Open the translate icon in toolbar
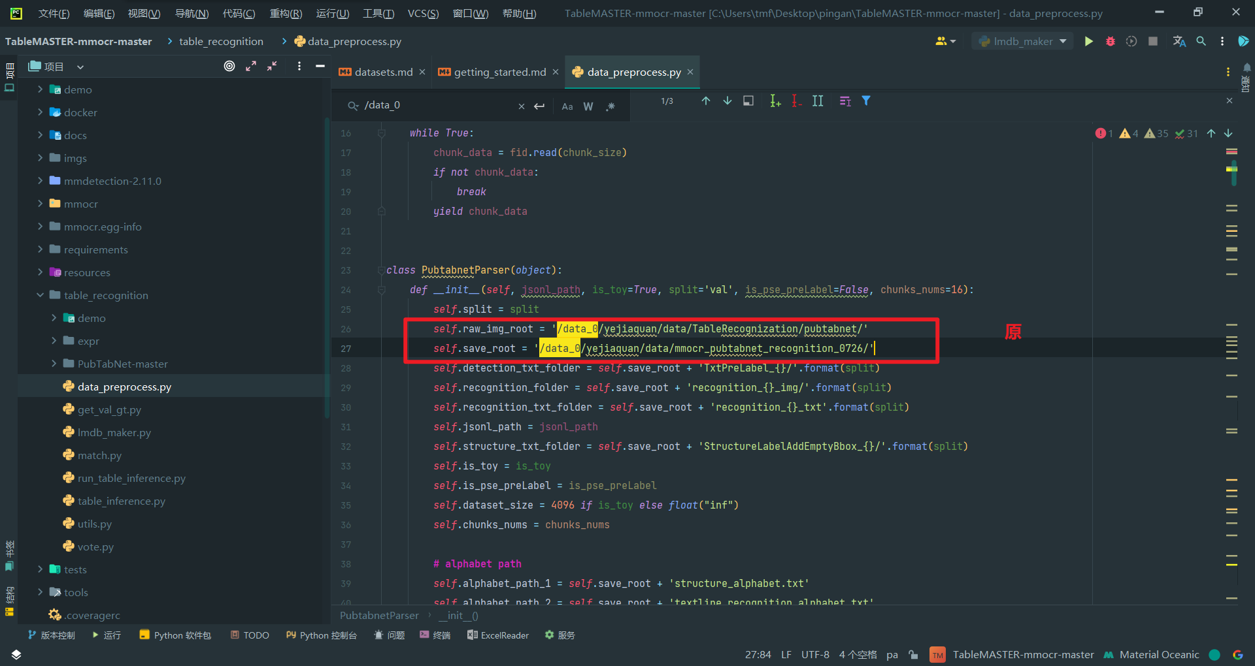This screenshot has height=666, width=1255. (1179, 41)
